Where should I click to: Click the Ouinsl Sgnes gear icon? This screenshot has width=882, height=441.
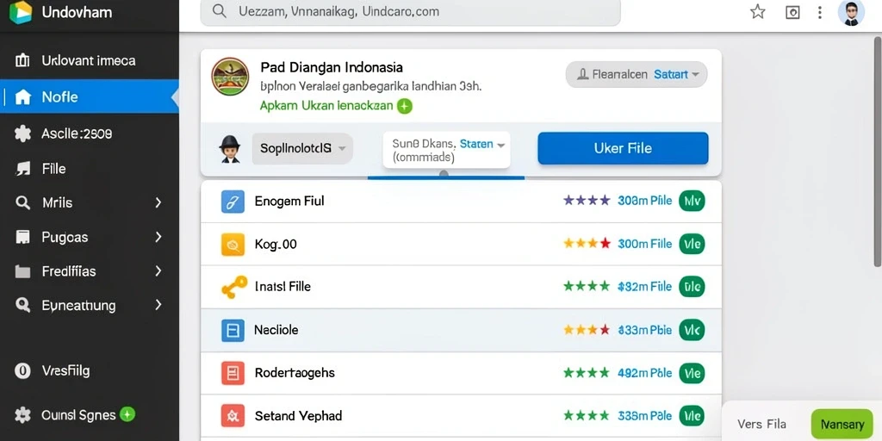pos(22,415)
